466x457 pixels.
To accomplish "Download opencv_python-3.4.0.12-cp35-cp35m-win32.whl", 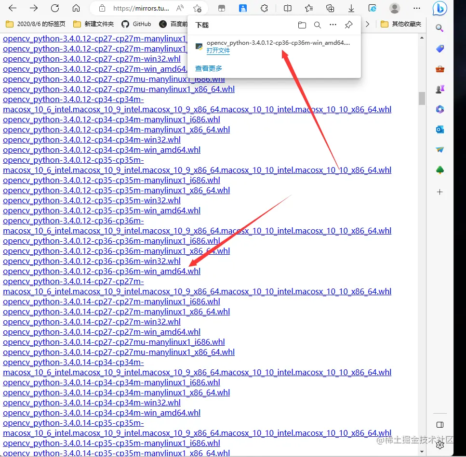I will pos(92,200).
